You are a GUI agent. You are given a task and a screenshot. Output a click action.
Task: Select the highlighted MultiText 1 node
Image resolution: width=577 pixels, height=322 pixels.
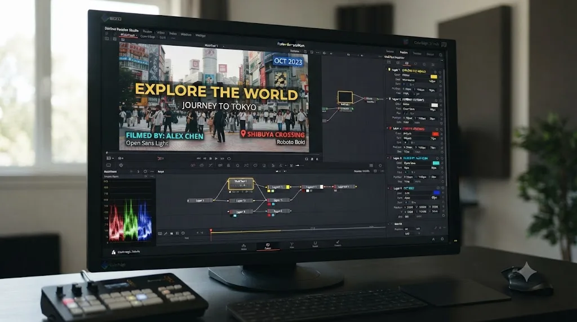pos(241,184)
